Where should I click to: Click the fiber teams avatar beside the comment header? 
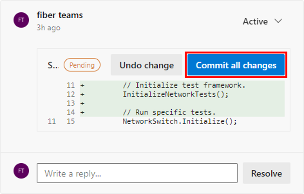tap(21, 20)
